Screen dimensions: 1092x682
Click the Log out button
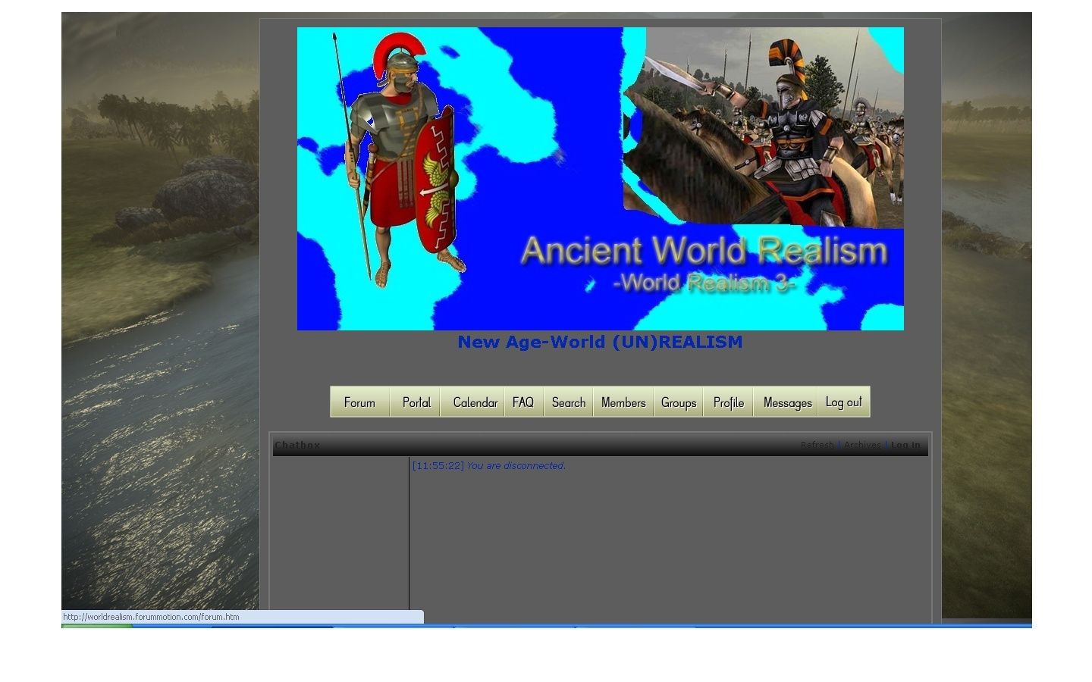tap(843, 402)
